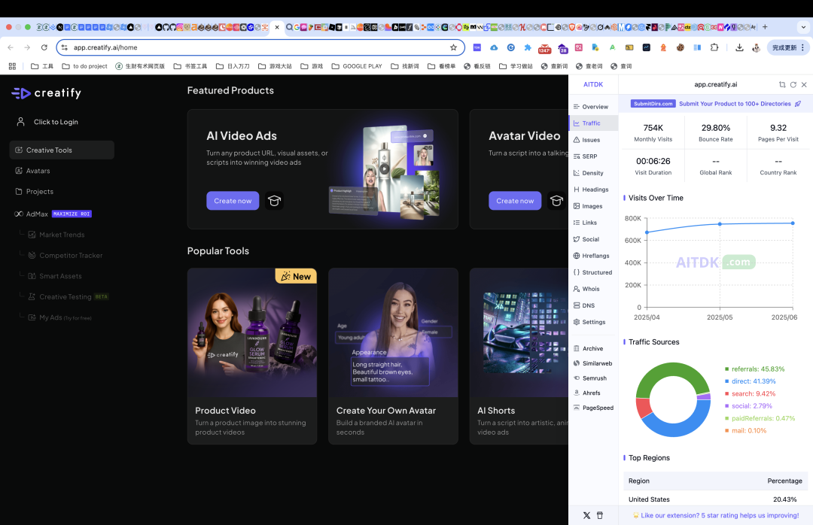Click five-star rating extension link
Screen dimensions: 813x525
tap(716, 515)
